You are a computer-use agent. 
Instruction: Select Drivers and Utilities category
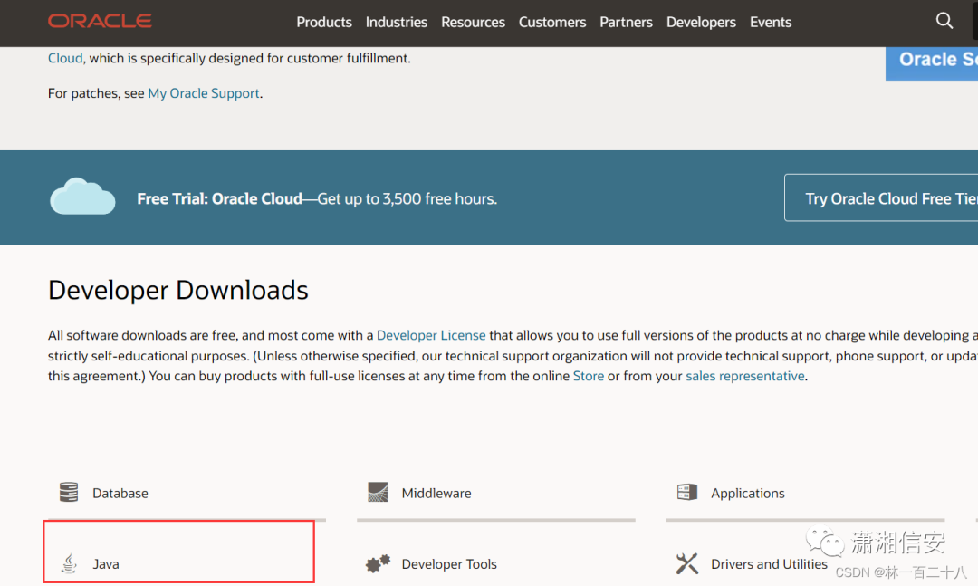click(x=769, y=564)
